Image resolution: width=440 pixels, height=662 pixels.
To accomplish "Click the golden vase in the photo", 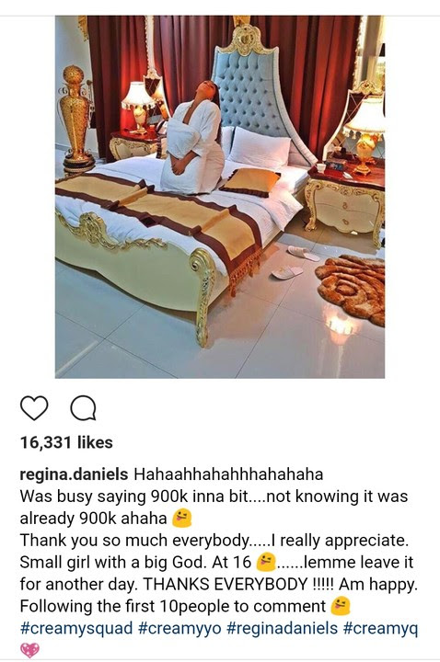I will [x=76, y=119].
